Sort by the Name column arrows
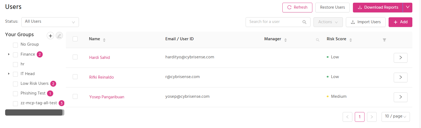421x128 pixels. 104,40
